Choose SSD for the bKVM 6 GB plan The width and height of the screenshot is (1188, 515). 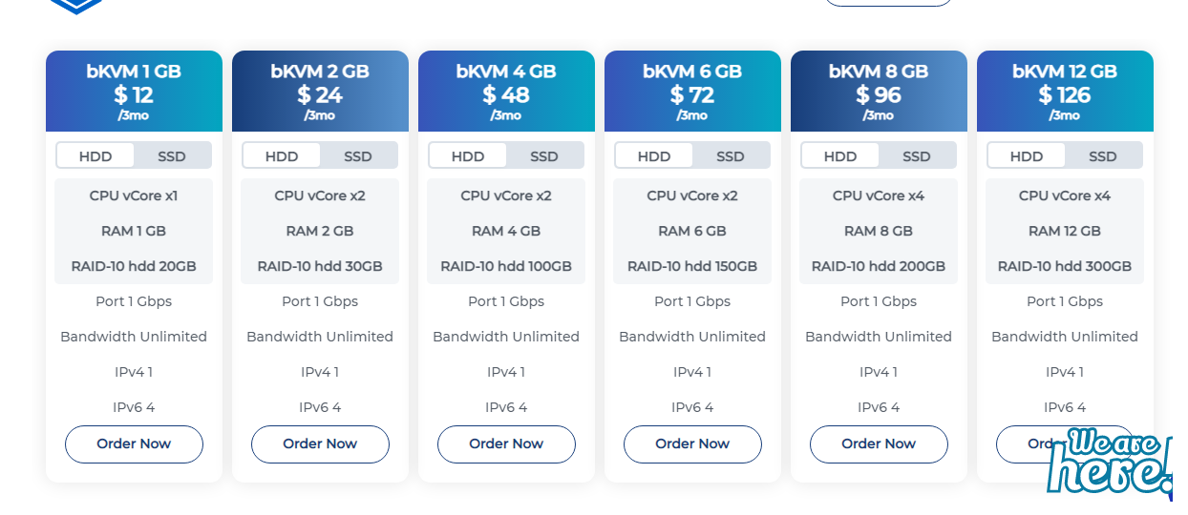[731, 156]
